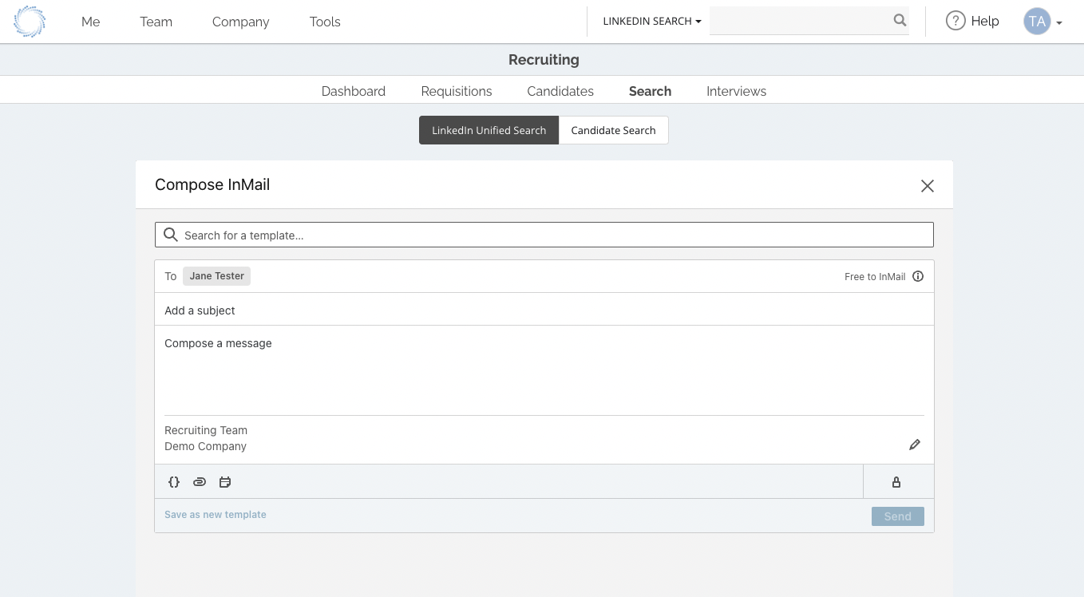The height and width of the screenshot is (597, 1084).
Task: Click the Recruiting page heading
Action: point(544,60)
